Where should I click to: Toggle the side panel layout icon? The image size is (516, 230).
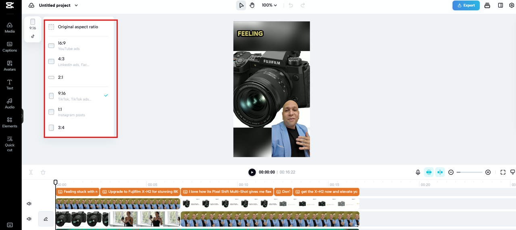click(500, 5)
